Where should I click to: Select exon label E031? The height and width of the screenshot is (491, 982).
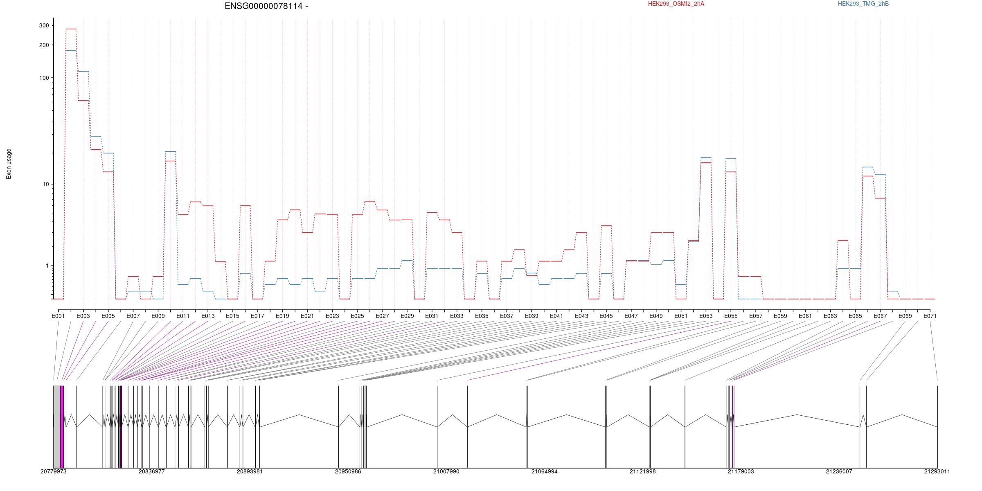tap(432, 316)
